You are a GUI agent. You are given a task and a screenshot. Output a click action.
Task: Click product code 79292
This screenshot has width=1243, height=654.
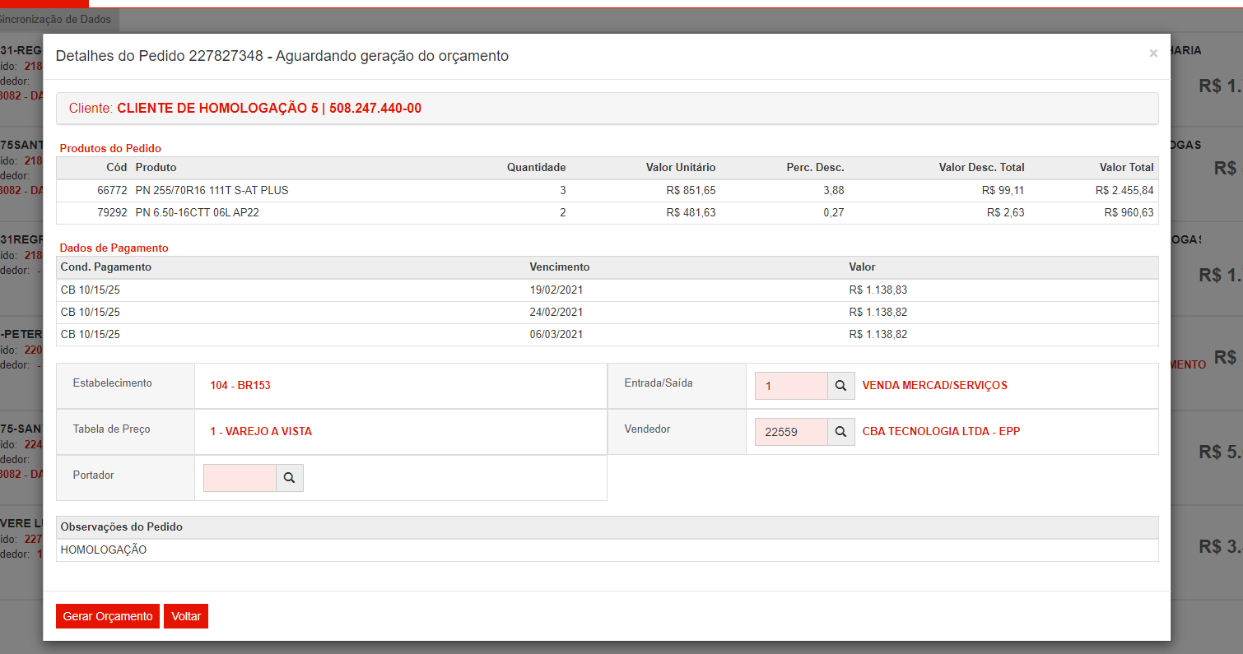click(x=112, y=212)
